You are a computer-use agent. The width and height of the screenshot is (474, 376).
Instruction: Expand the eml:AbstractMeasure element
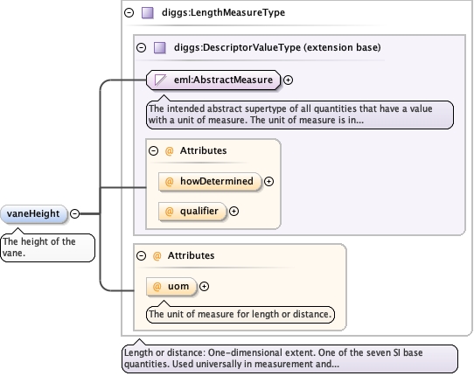tap(288, 80)
